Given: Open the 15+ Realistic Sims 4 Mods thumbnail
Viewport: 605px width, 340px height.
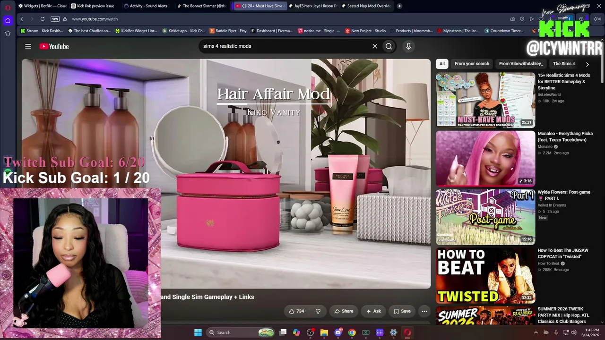Looking at the screenshot, I should tap(485, 100).
